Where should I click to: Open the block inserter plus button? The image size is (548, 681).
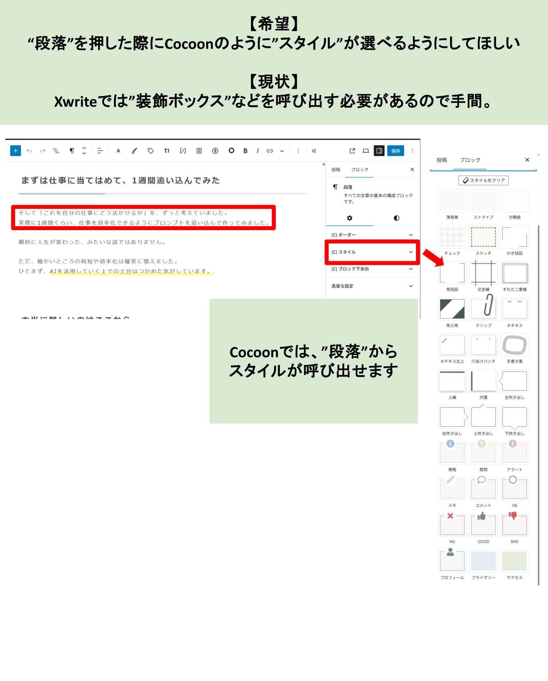15,151
